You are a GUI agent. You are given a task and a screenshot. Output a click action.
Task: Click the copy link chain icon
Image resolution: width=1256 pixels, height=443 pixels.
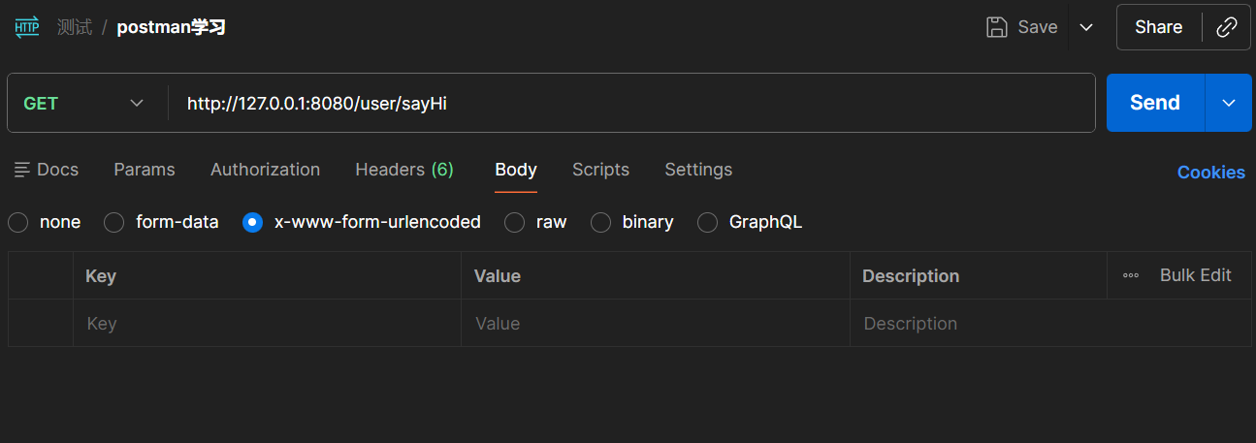1227,27
